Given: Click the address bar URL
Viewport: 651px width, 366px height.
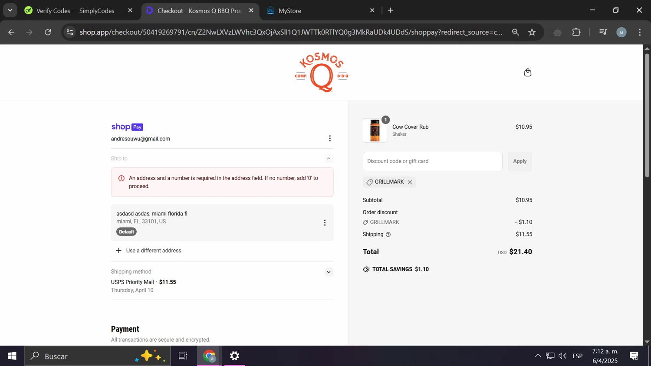Looking at the screenshot, I should coord(291,32).
